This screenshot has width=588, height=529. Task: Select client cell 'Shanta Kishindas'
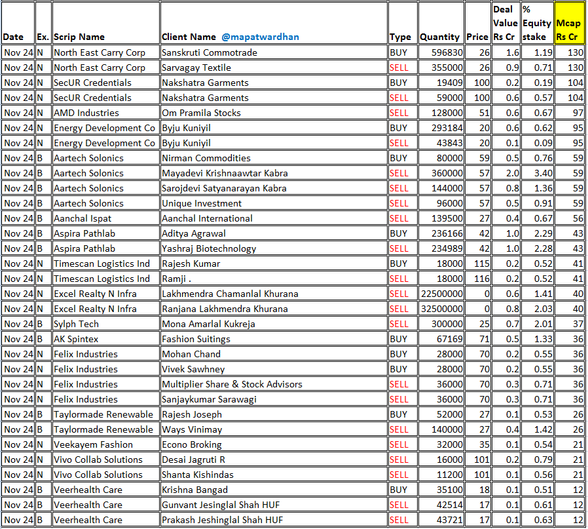274,475
